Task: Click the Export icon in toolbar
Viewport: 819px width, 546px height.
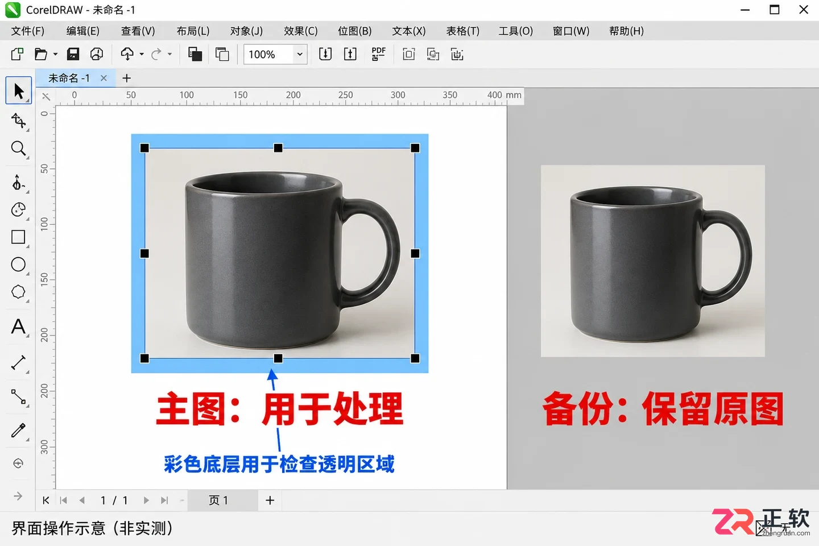Action: coord(350,54)
